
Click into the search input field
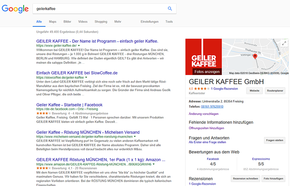coord(98,9)
